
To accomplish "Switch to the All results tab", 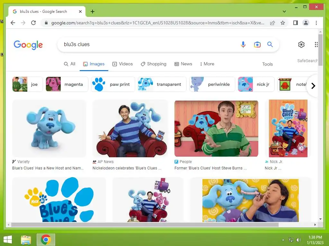I will [x=69, y=64].
